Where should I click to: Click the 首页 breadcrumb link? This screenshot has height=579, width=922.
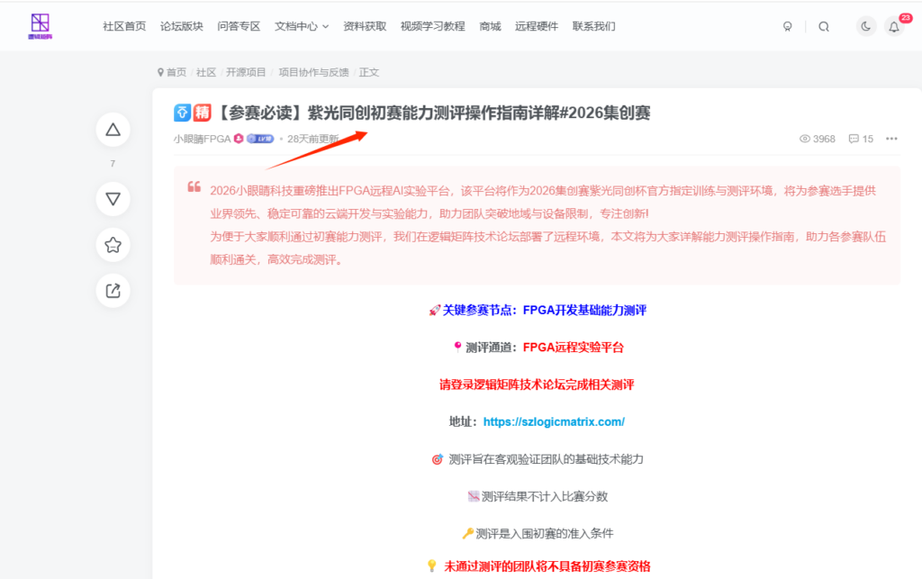click(x=175, y=72)
